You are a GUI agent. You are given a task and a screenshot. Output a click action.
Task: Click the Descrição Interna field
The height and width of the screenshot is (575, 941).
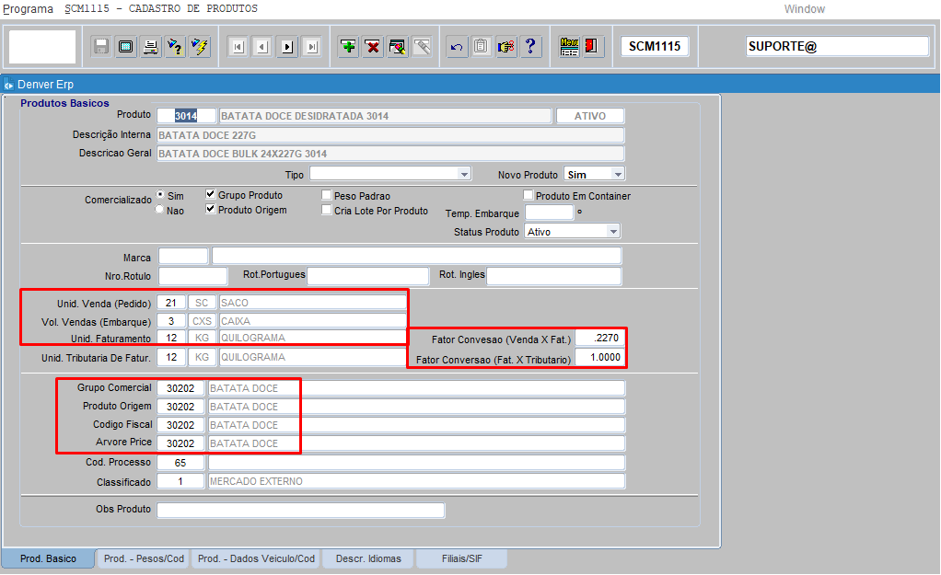click(x=390, y=135)
